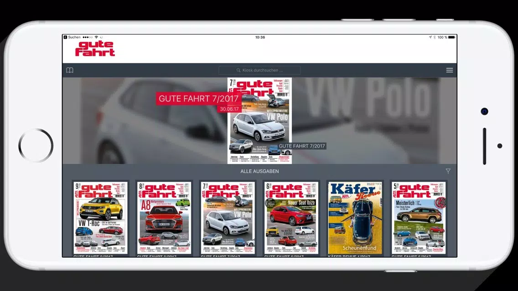Image resolution: width=518 pixels, height=291 pixels.
Task: Click the 30.06.17 date label
Action: point(229,109)
